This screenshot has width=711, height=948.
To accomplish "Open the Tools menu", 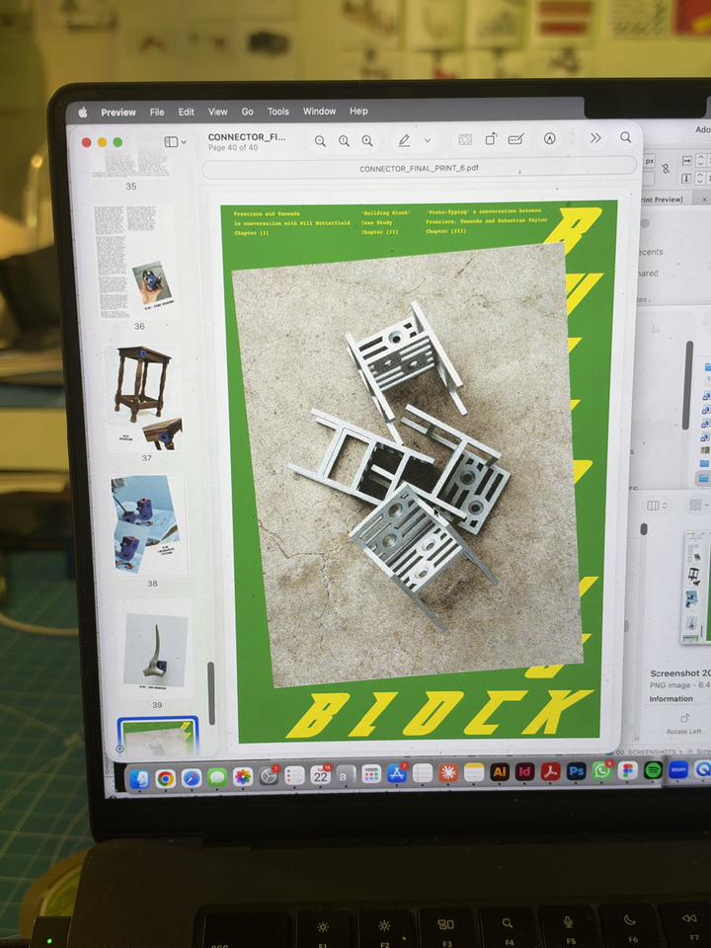I will (278, 112).
